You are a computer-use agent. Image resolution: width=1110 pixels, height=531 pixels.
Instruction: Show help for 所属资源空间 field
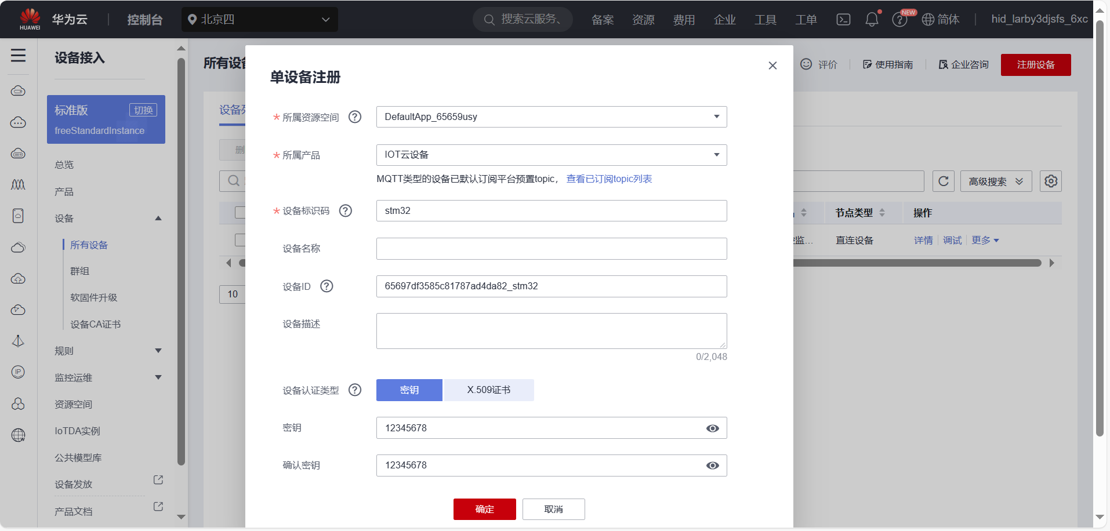click(x=355, y=117)
